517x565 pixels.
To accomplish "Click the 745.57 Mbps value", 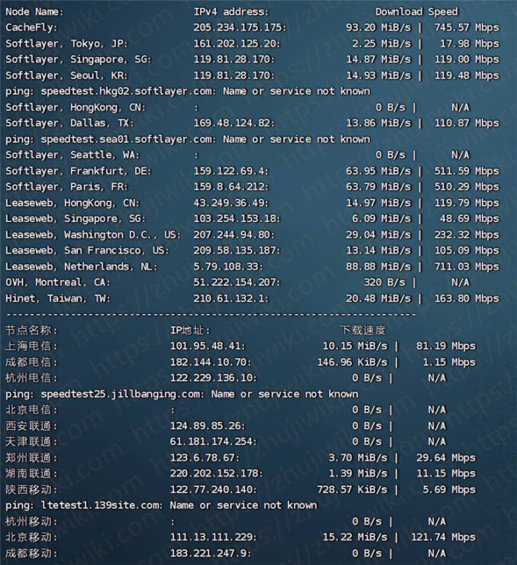I will pos(467,27).
